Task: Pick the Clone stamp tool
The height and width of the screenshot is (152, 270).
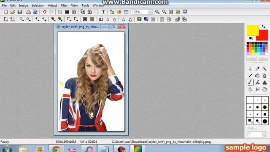Action: (x=265, y=82)
